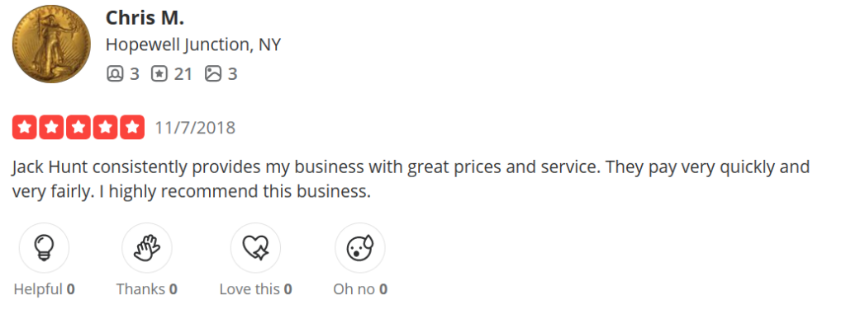
Task: Click the Hopewell Junction, NY location text
Action: [x=193, y=44]
